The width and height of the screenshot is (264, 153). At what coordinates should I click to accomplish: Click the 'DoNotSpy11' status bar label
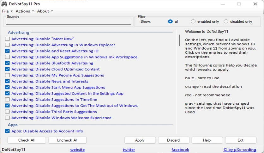tap(14, 150)
